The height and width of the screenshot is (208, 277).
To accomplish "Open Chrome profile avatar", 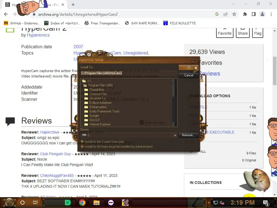I will (262, 14).
